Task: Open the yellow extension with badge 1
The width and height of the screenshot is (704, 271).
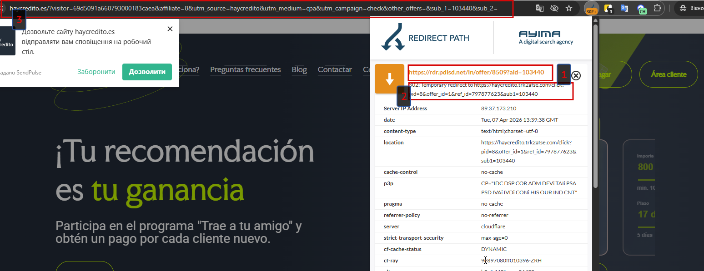Action: pyautogui.click(x=608, y=8)
